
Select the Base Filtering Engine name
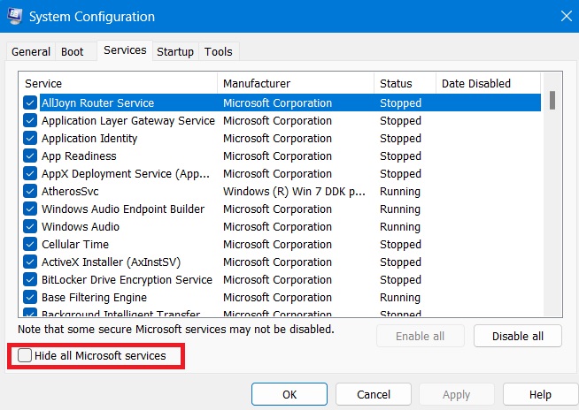[x=94, y=298]
